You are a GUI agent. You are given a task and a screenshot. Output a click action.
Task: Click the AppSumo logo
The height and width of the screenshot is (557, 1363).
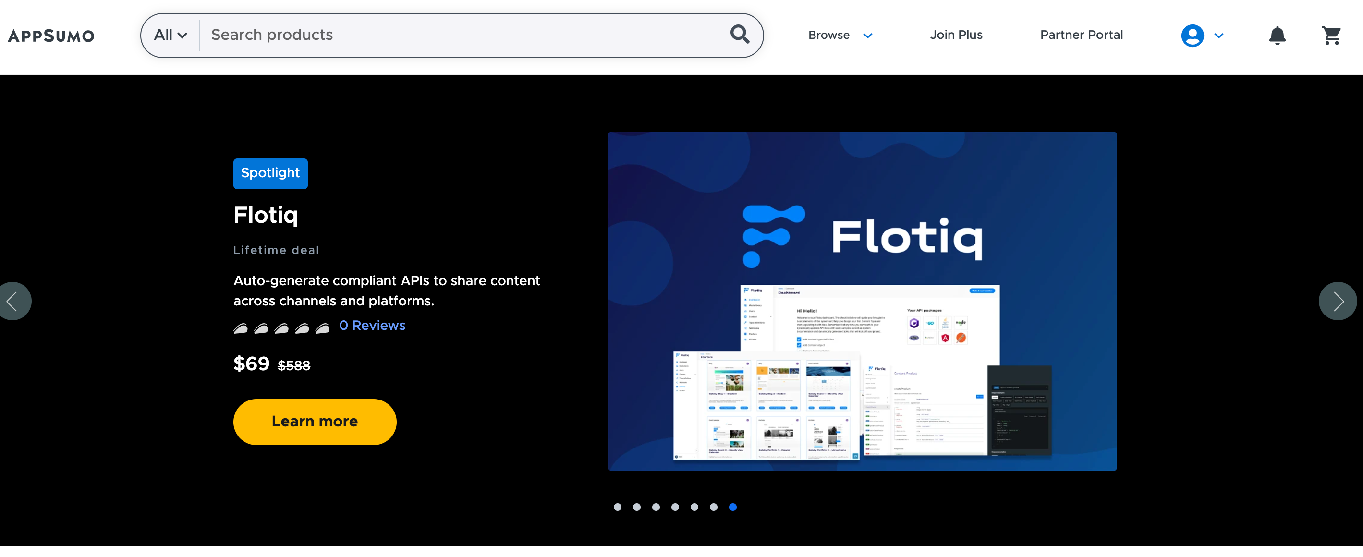51,36
